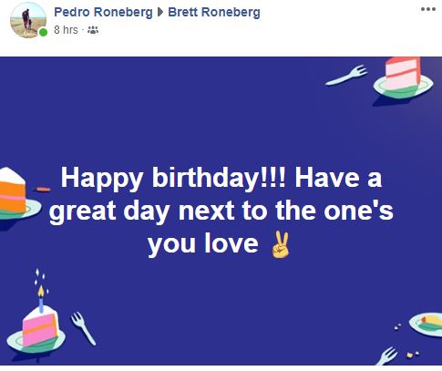
Task: Click the fork near the cake crumbs
Action: (386, 356)
